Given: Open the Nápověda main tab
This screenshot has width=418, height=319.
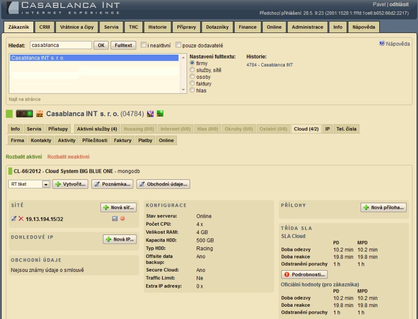Looking at the screenshot, I should coord(363,27).
